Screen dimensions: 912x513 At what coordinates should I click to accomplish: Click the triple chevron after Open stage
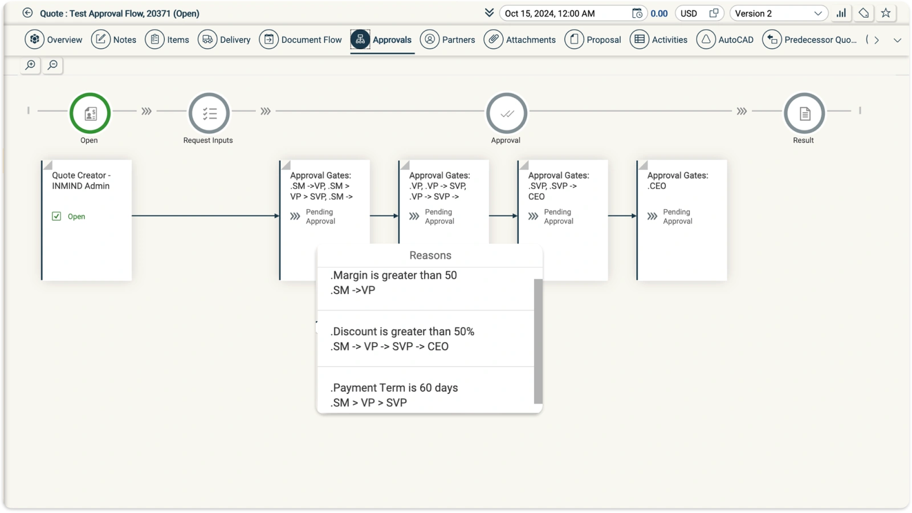point(146,111)
